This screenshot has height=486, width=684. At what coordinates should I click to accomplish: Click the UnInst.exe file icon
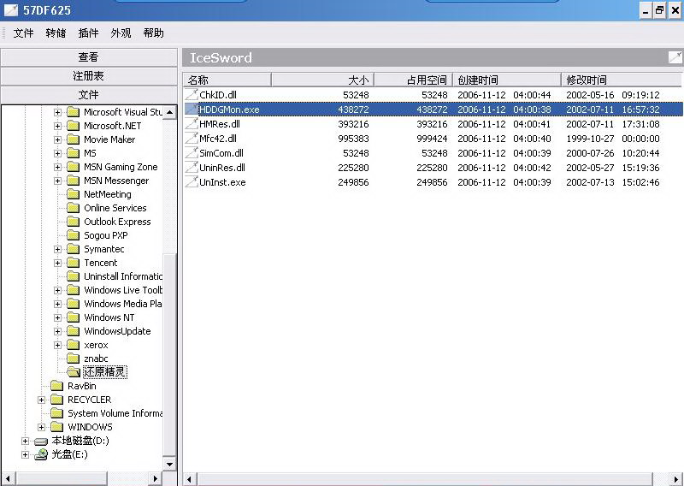pos(191,182)
